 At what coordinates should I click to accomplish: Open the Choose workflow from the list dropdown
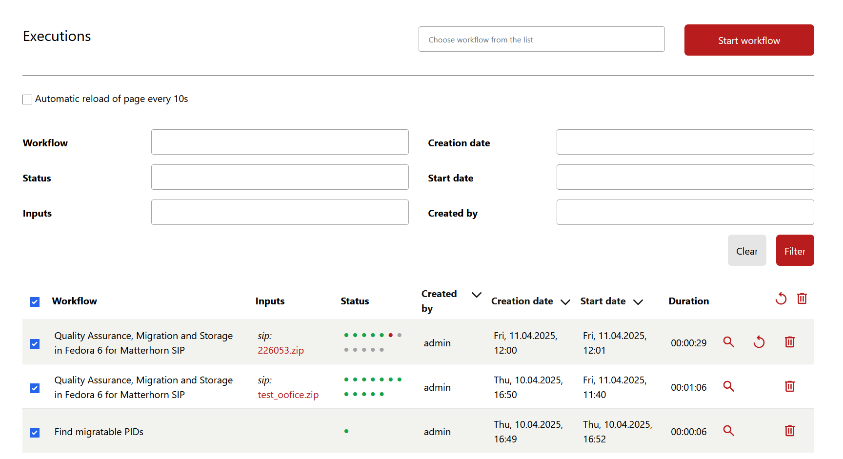[542, 39]
